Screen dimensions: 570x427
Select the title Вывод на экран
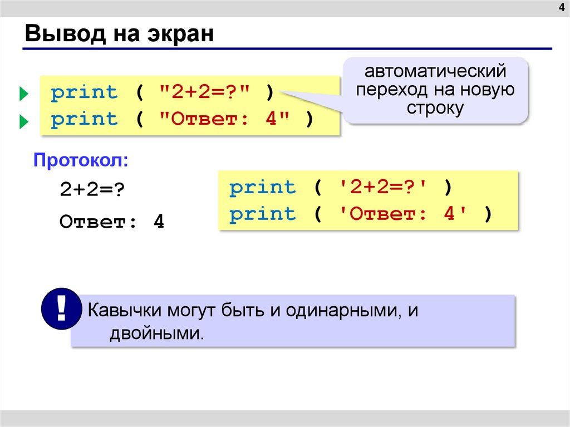tap(120, 33)
